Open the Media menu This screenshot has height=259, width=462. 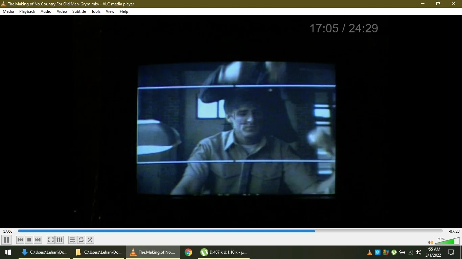[8, 11]
